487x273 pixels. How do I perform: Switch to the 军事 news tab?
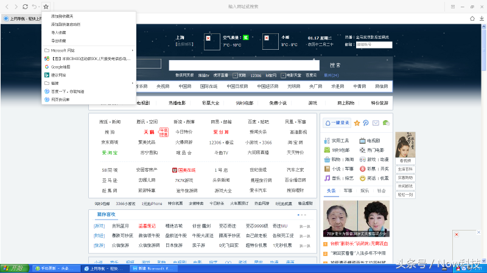point(348,190)
